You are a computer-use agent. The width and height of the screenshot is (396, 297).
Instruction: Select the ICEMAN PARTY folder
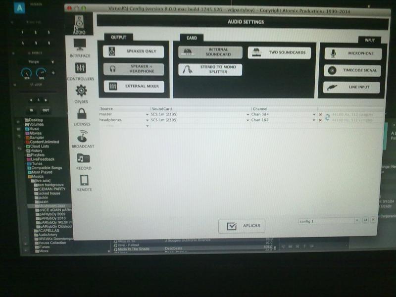(50, 189)
